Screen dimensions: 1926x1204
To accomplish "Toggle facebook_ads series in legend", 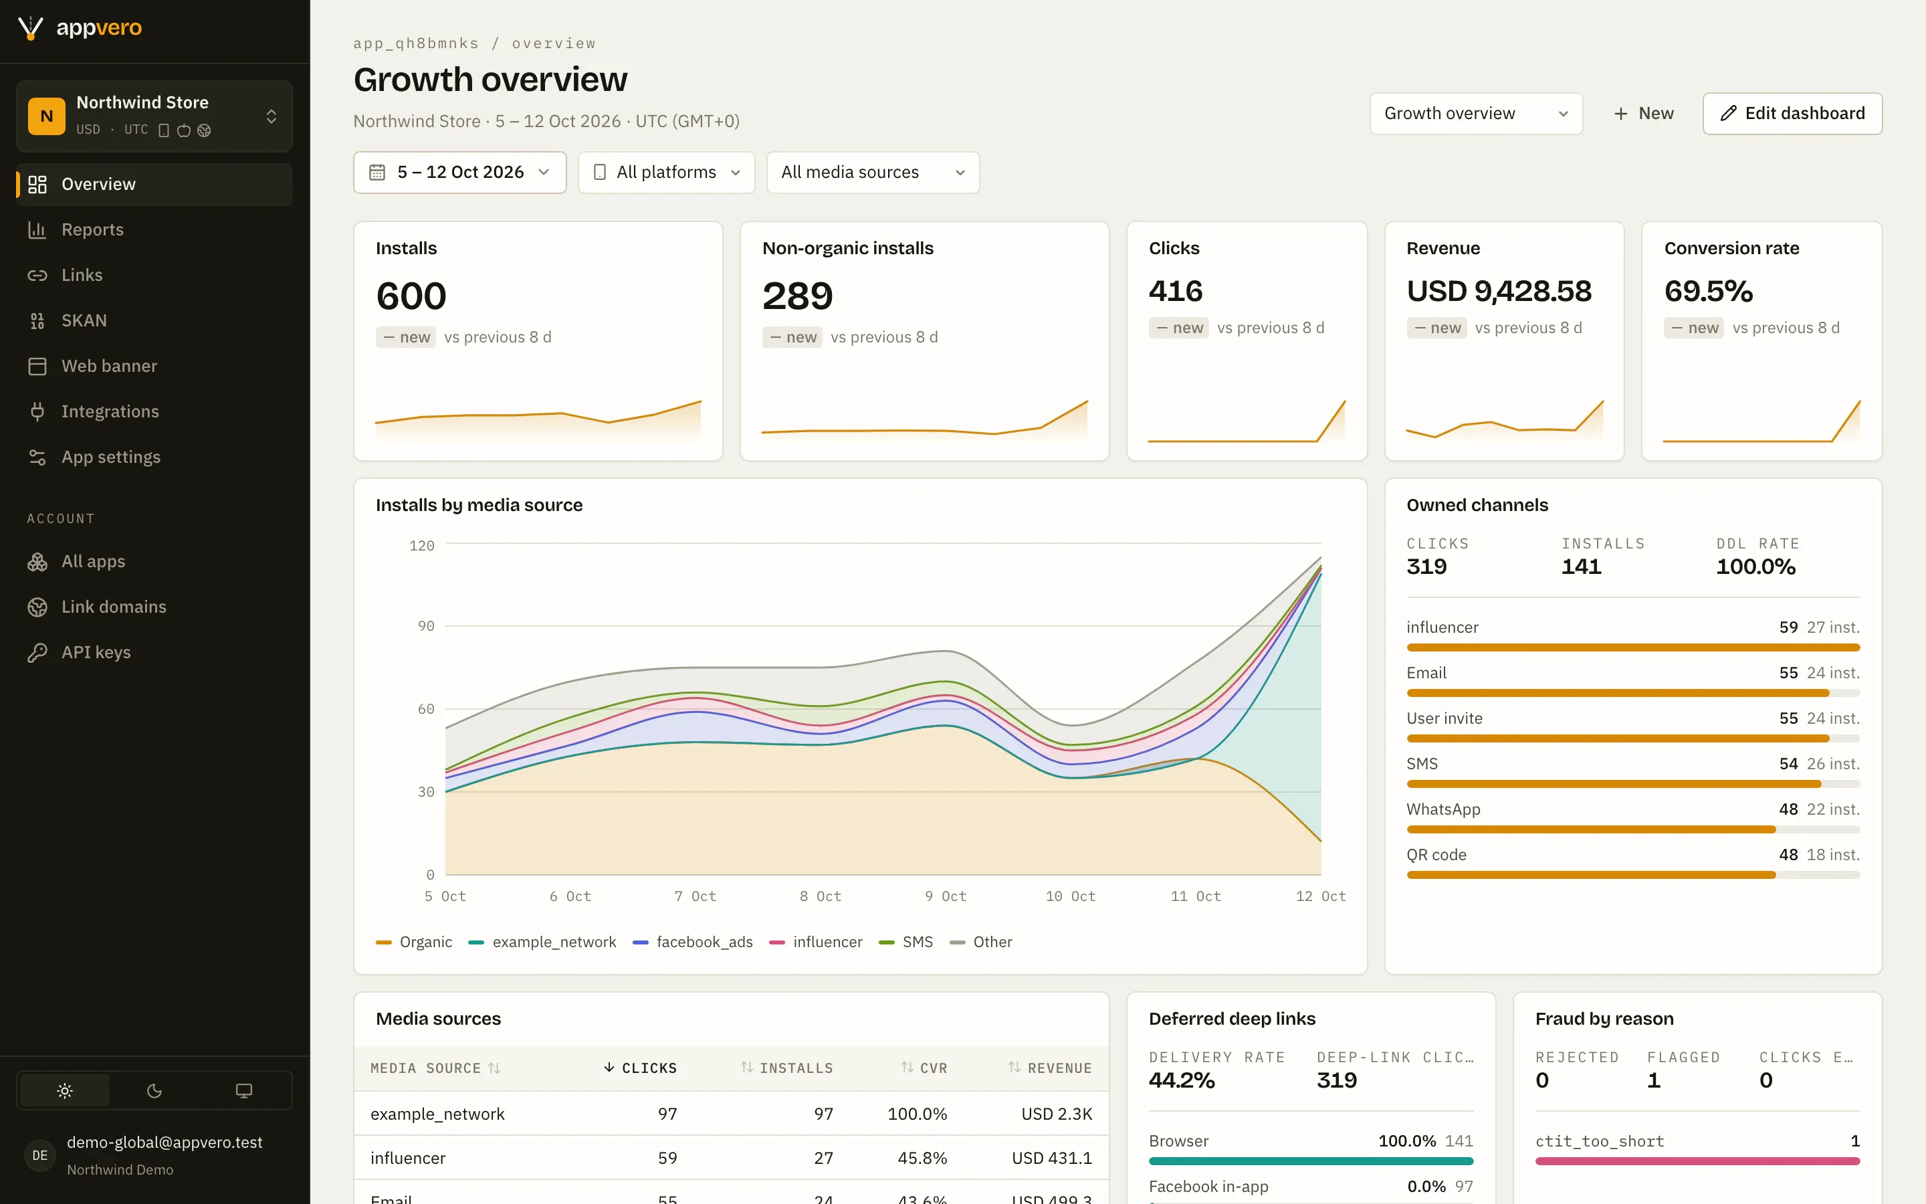I will (692, 942).
